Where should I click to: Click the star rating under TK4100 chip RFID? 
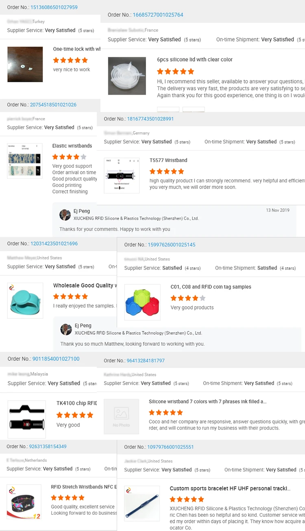point(75,415)
